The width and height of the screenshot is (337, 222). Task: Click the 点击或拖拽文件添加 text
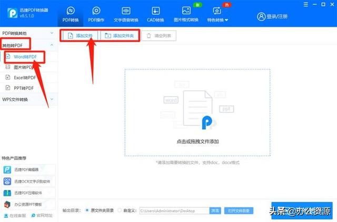click(198, 141)
